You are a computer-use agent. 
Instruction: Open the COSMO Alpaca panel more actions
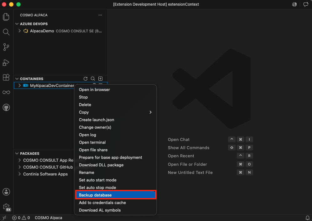coord(100,15)
